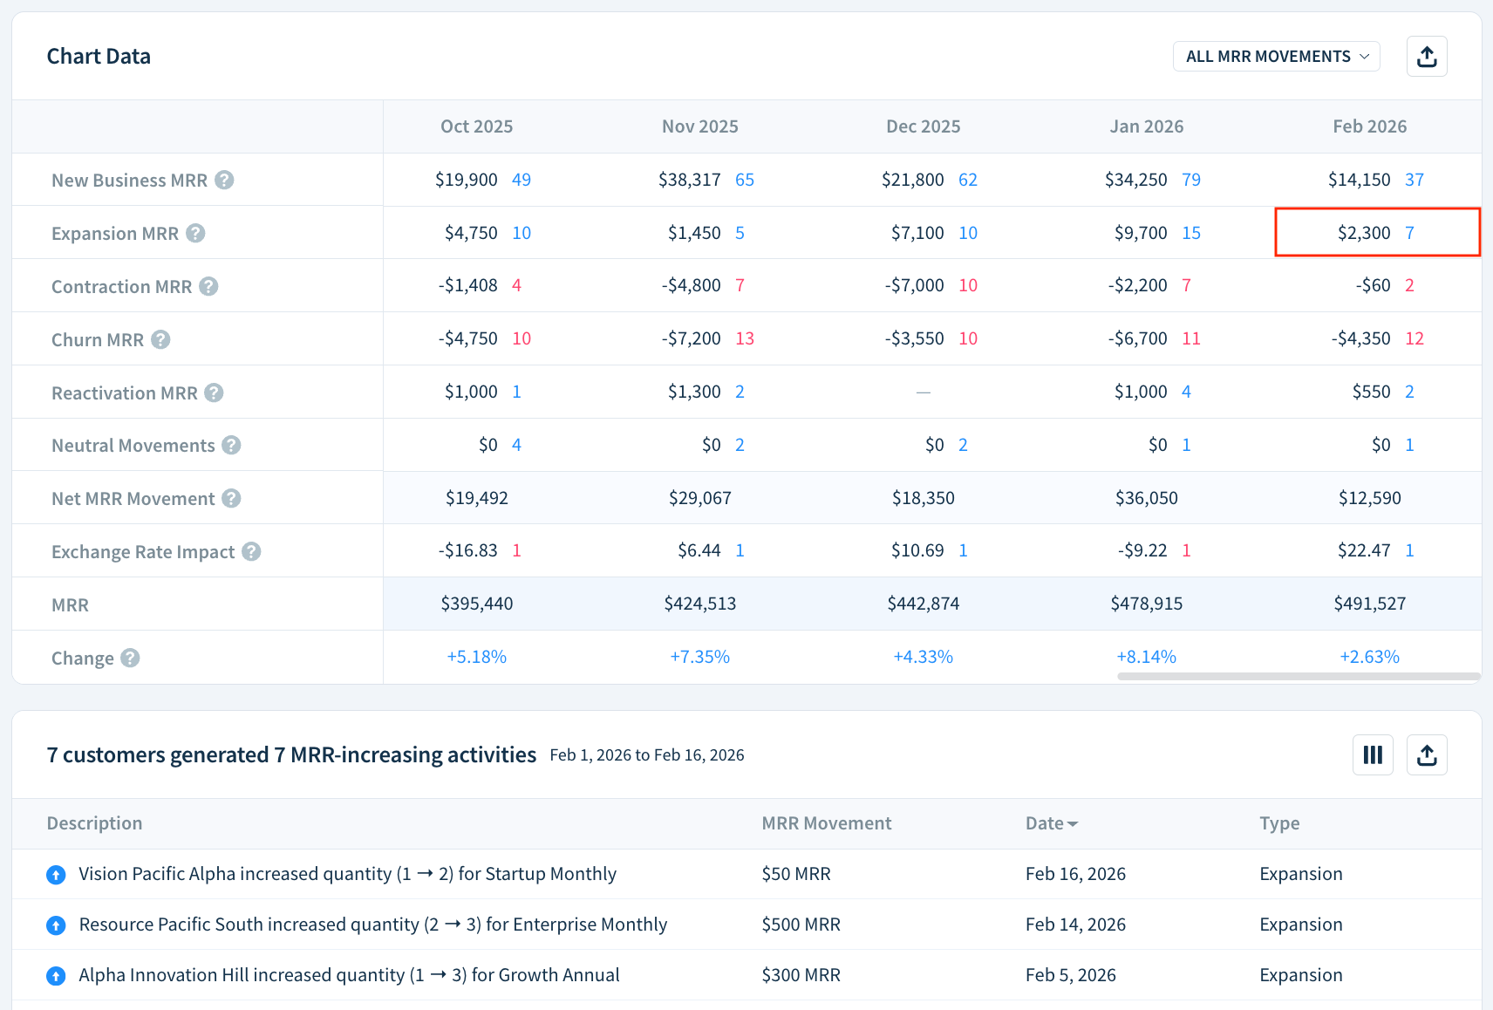1493x1010 pixels.
Task: Open the Net MRR Movement help tooltip
Action: coord(232,498)
